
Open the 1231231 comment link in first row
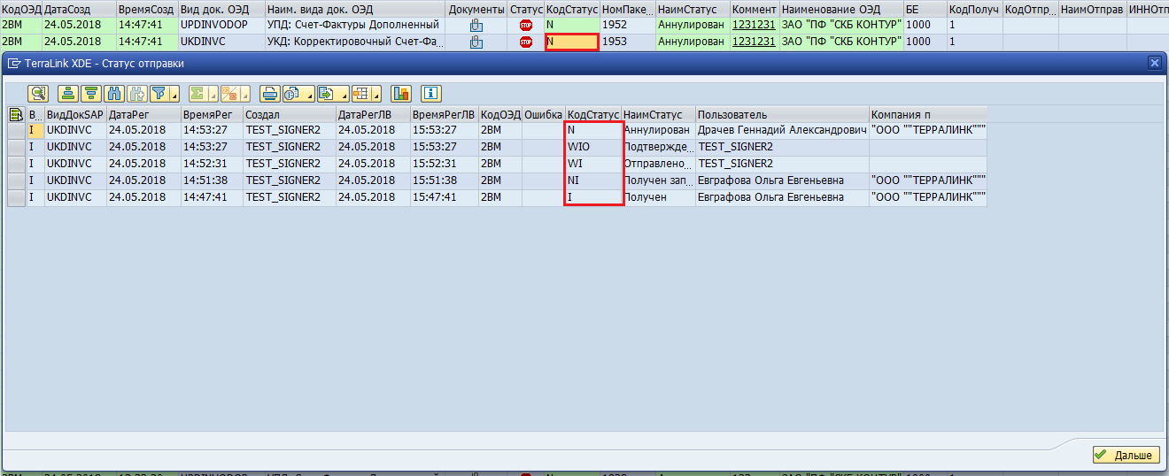tap(753, 26)
